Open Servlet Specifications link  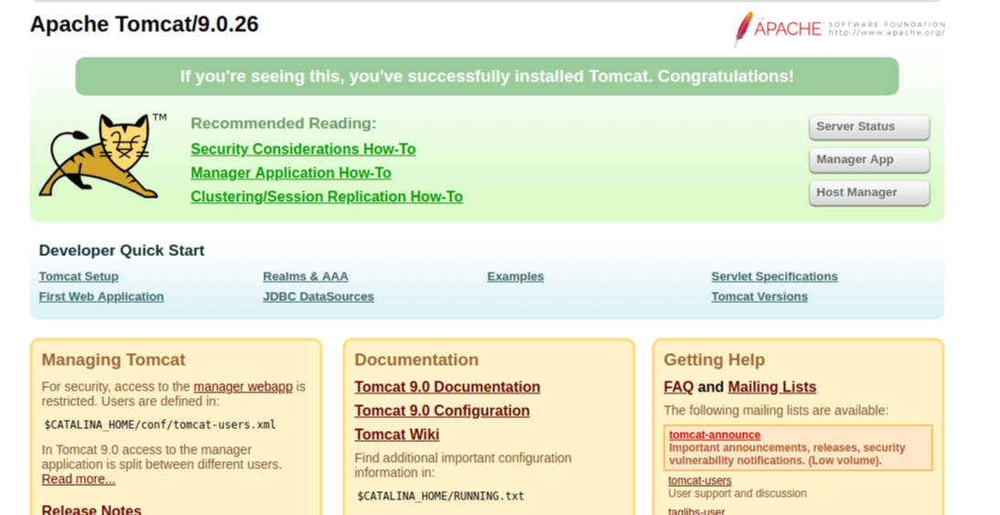pyautogui.click(x=774, y=276)
